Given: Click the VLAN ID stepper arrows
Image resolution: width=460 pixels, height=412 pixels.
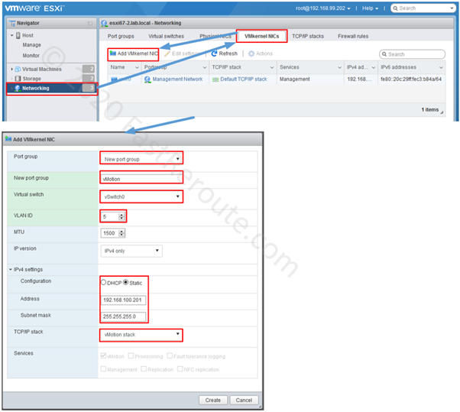Looking at the screenshot, I should click(121, 216).
